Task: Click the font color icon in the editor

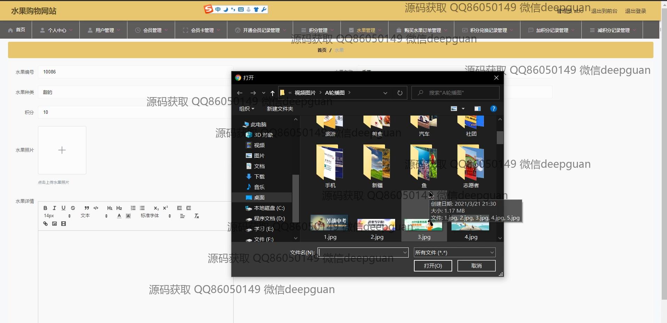Action: click(x=119, y=216)
